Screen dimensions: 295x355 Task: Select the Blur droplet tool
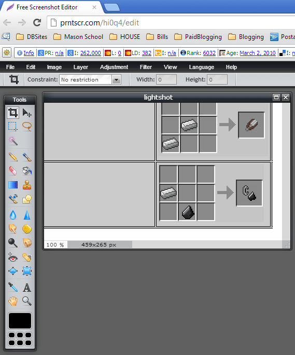(x=13, y=215)
